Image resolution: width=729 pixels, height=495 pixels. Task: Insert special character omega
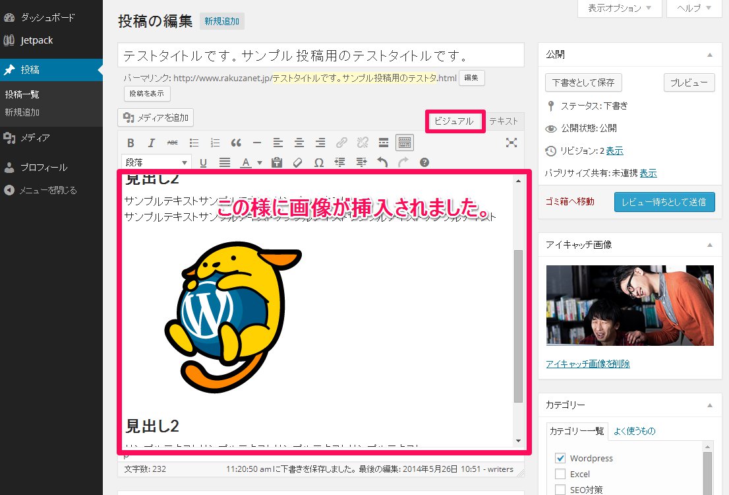coord(319,162)
